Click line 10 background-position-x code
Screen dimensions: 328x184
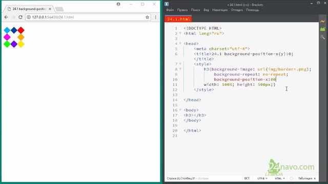(245, 79)
